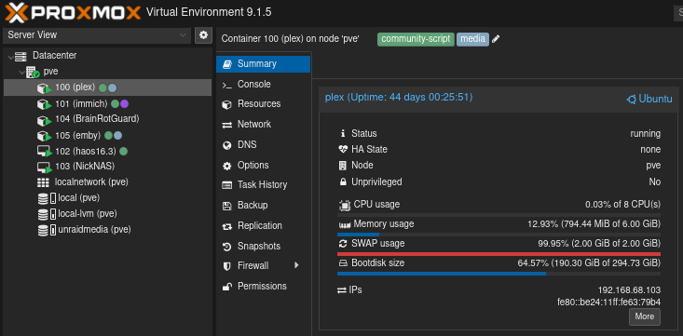Click the IP address 192.168.68.103
683x336 pixels.
pyautogui.click(x=629, y=290)
